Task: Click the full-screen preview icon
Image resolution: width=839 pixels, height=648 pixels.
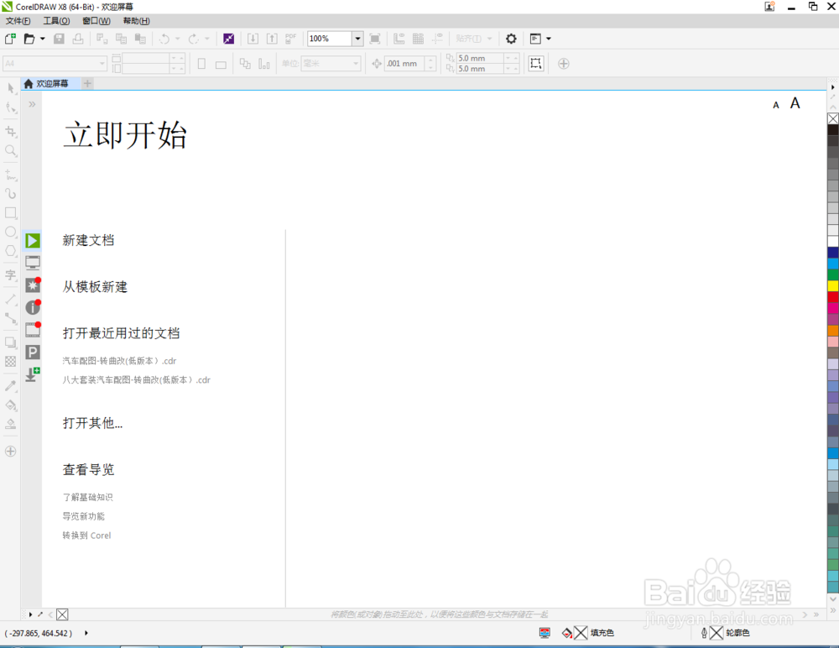Action: tap(375, 39)
